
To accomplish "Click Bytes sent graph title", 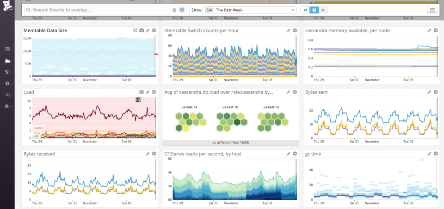I will (x=316, y=92).
